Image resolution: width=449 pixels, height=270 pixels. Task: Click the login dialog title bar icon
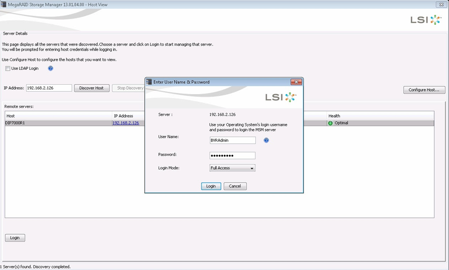click(149, 82)
